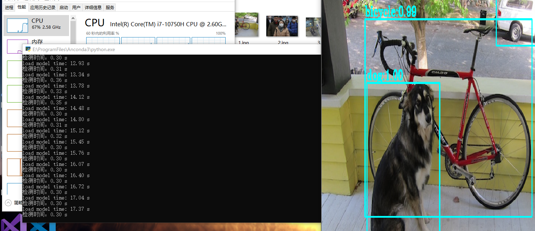Open the 服务 tab in Task Manager
The width and height of the screenshot is (535, 231).
(x=109, y=7)
